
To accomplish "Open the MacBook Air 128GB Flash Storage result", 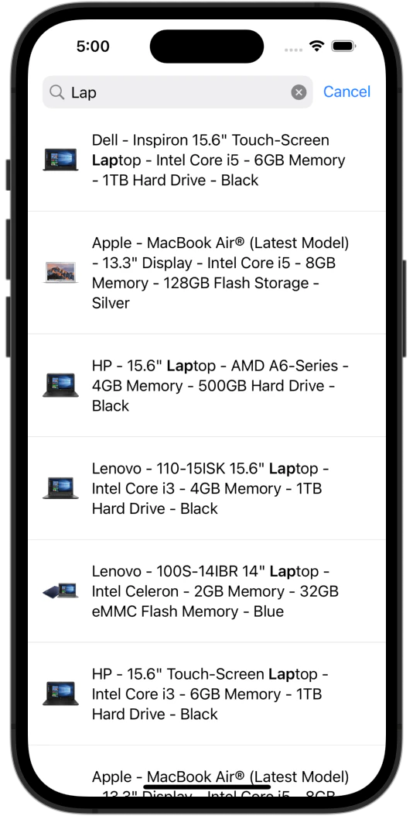I will (206, 273).
